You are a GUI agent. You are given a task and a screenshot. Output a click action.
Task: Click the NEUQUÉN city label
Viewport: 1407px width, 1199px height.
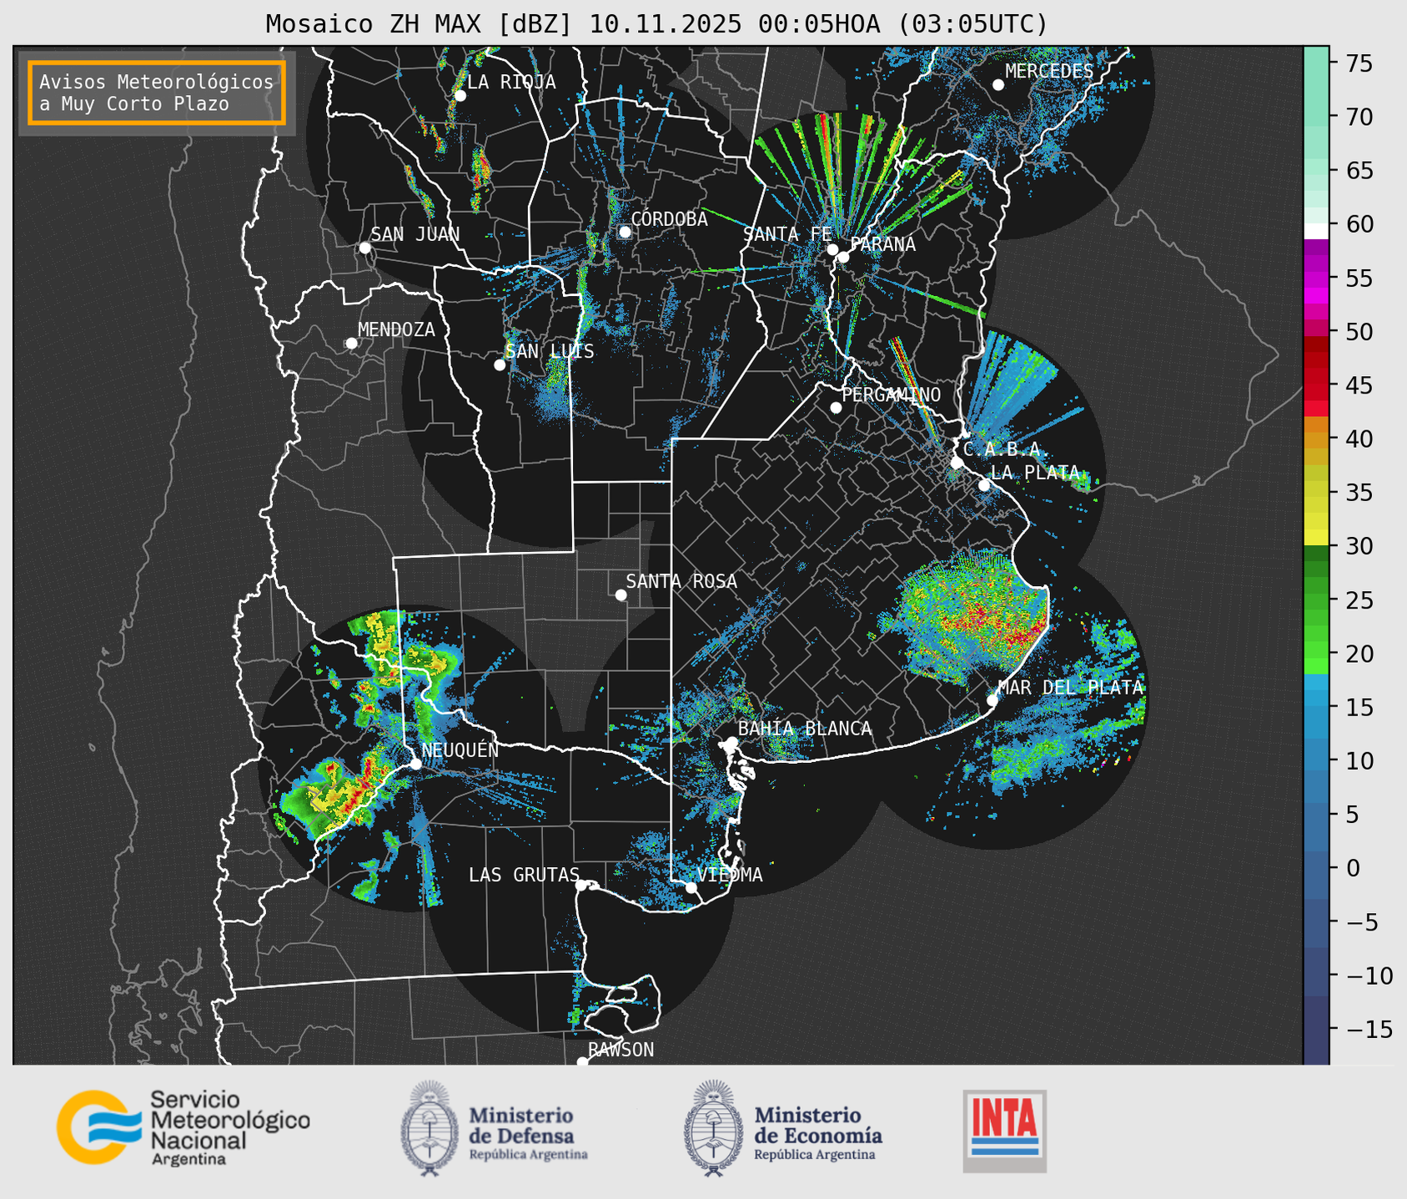point(460,750)
